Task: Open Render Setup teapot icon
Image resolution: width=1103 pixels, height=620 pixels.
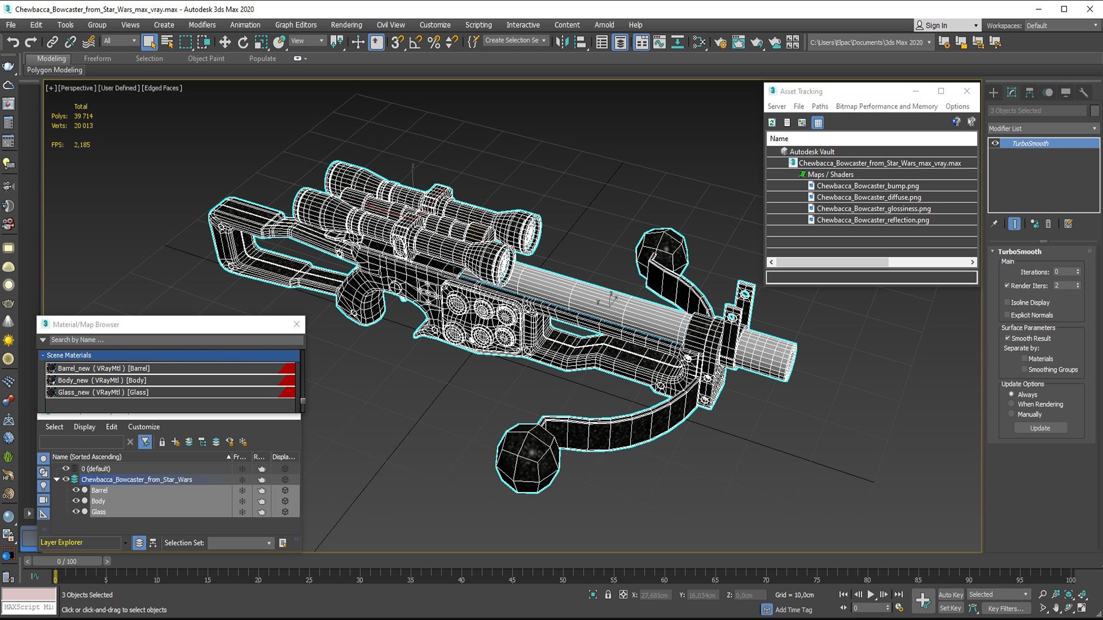Action: pyautogui.click(x=720, y=42)
